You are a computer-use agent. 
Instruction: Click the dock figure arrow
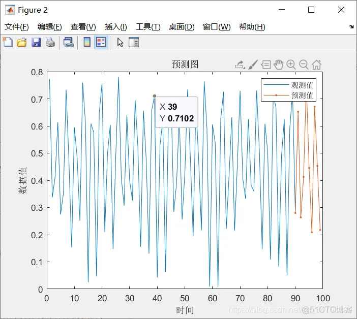pyautogui.click(x=351, y=26)
